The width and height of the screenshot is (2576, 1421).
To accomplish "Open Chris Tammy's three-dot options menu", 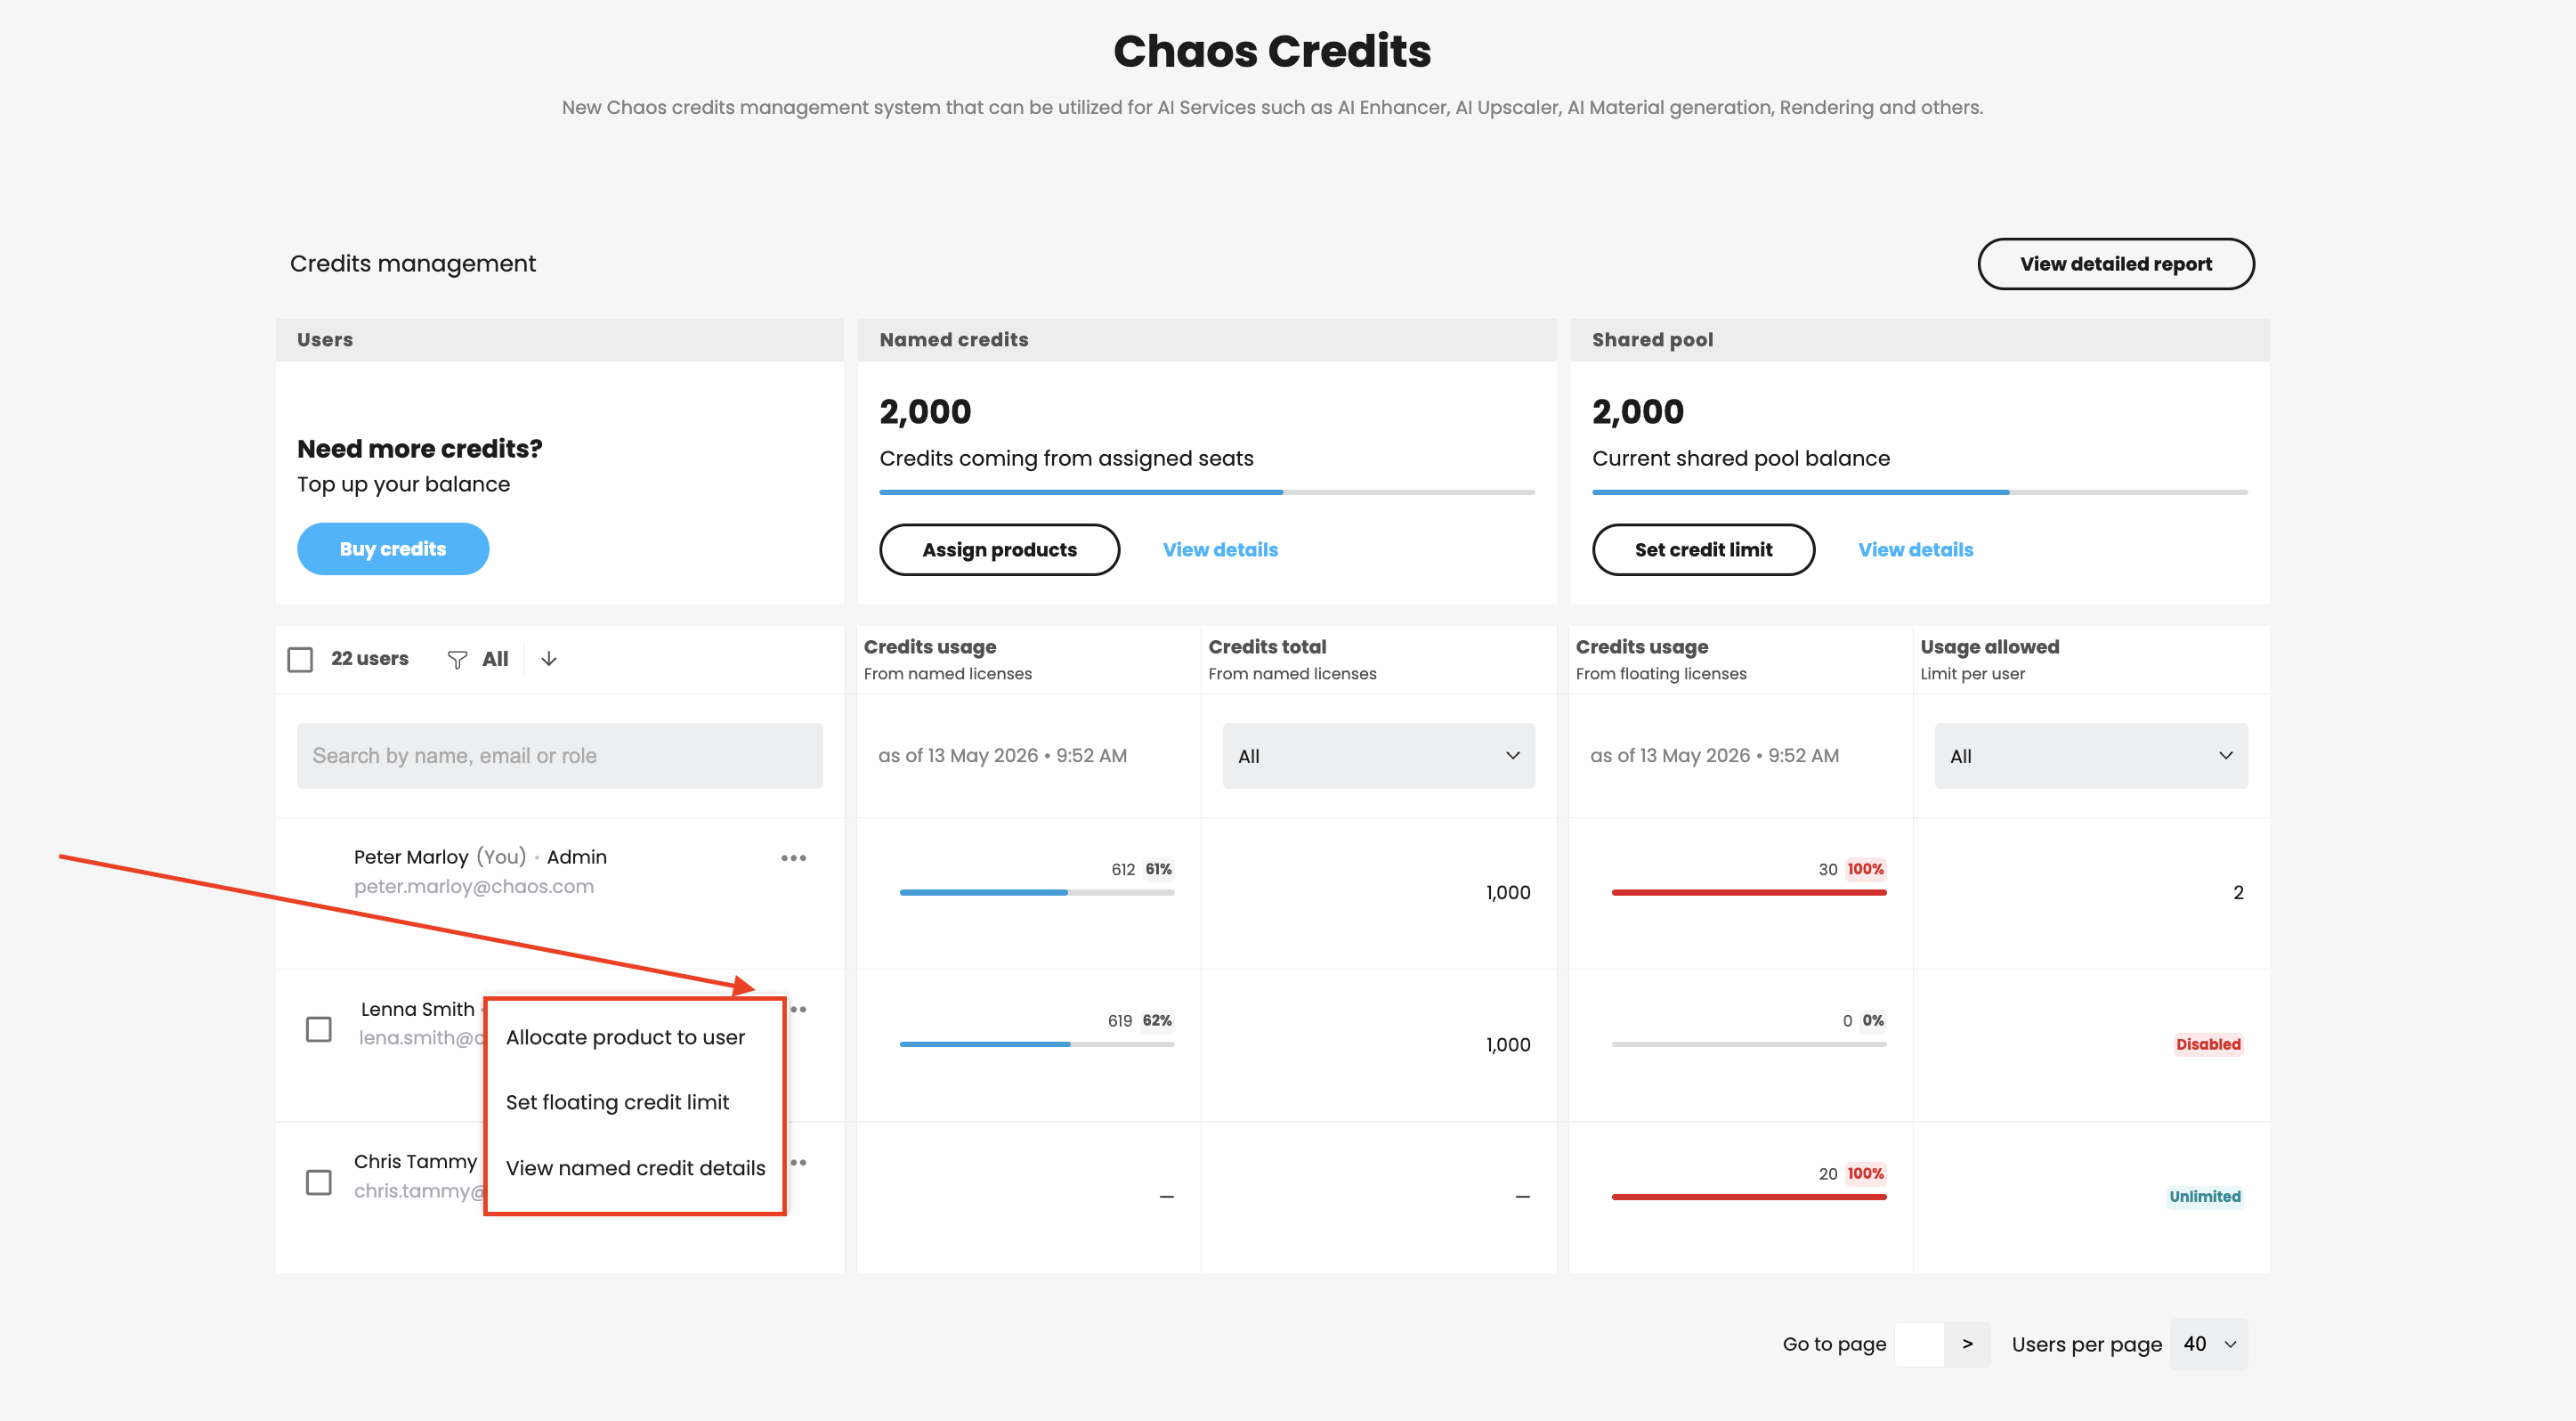I will 799,1162.
